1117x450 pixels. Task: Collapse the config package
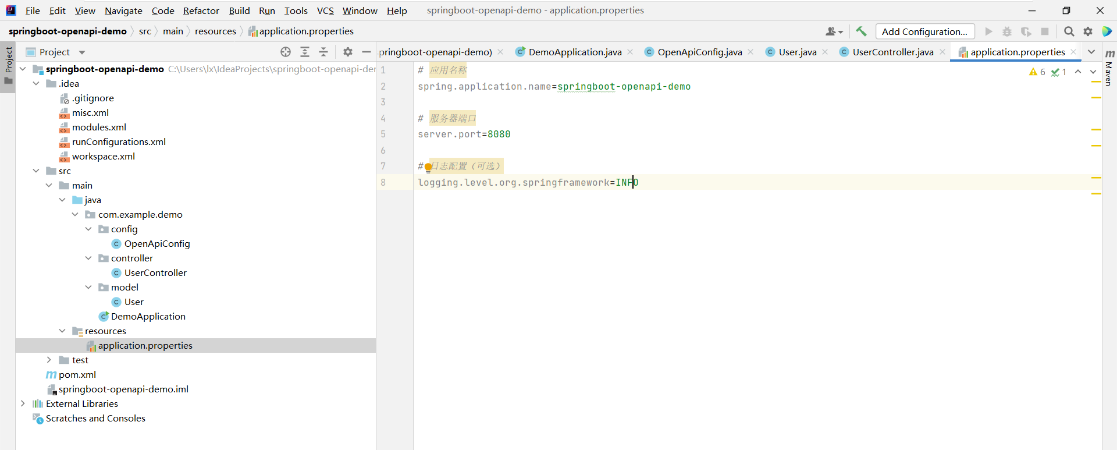tap(88, 229)
